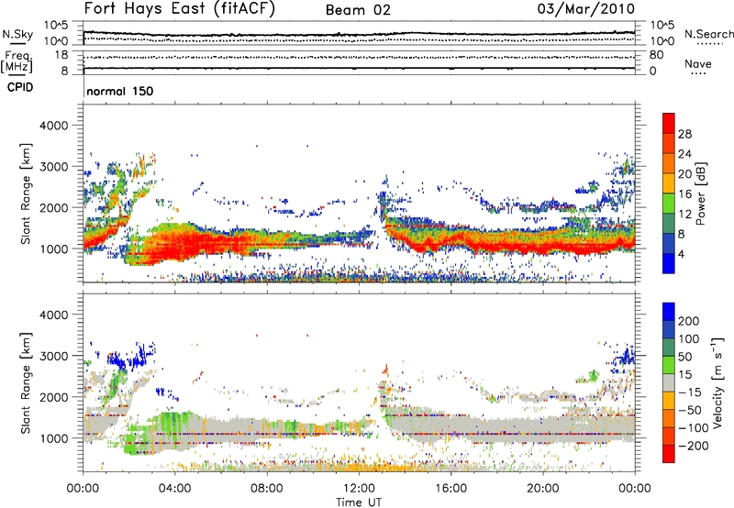Pick the top red segment of the Power colorbar
The height and width of the screenshot is (508, 734).
(669, 123)
